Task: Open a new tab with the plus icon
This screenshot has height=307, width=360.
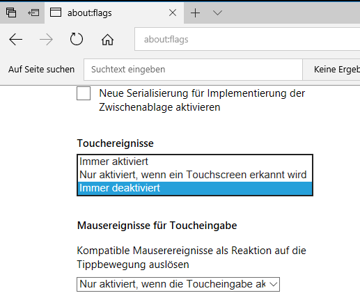Action: [x=195, y=13]
